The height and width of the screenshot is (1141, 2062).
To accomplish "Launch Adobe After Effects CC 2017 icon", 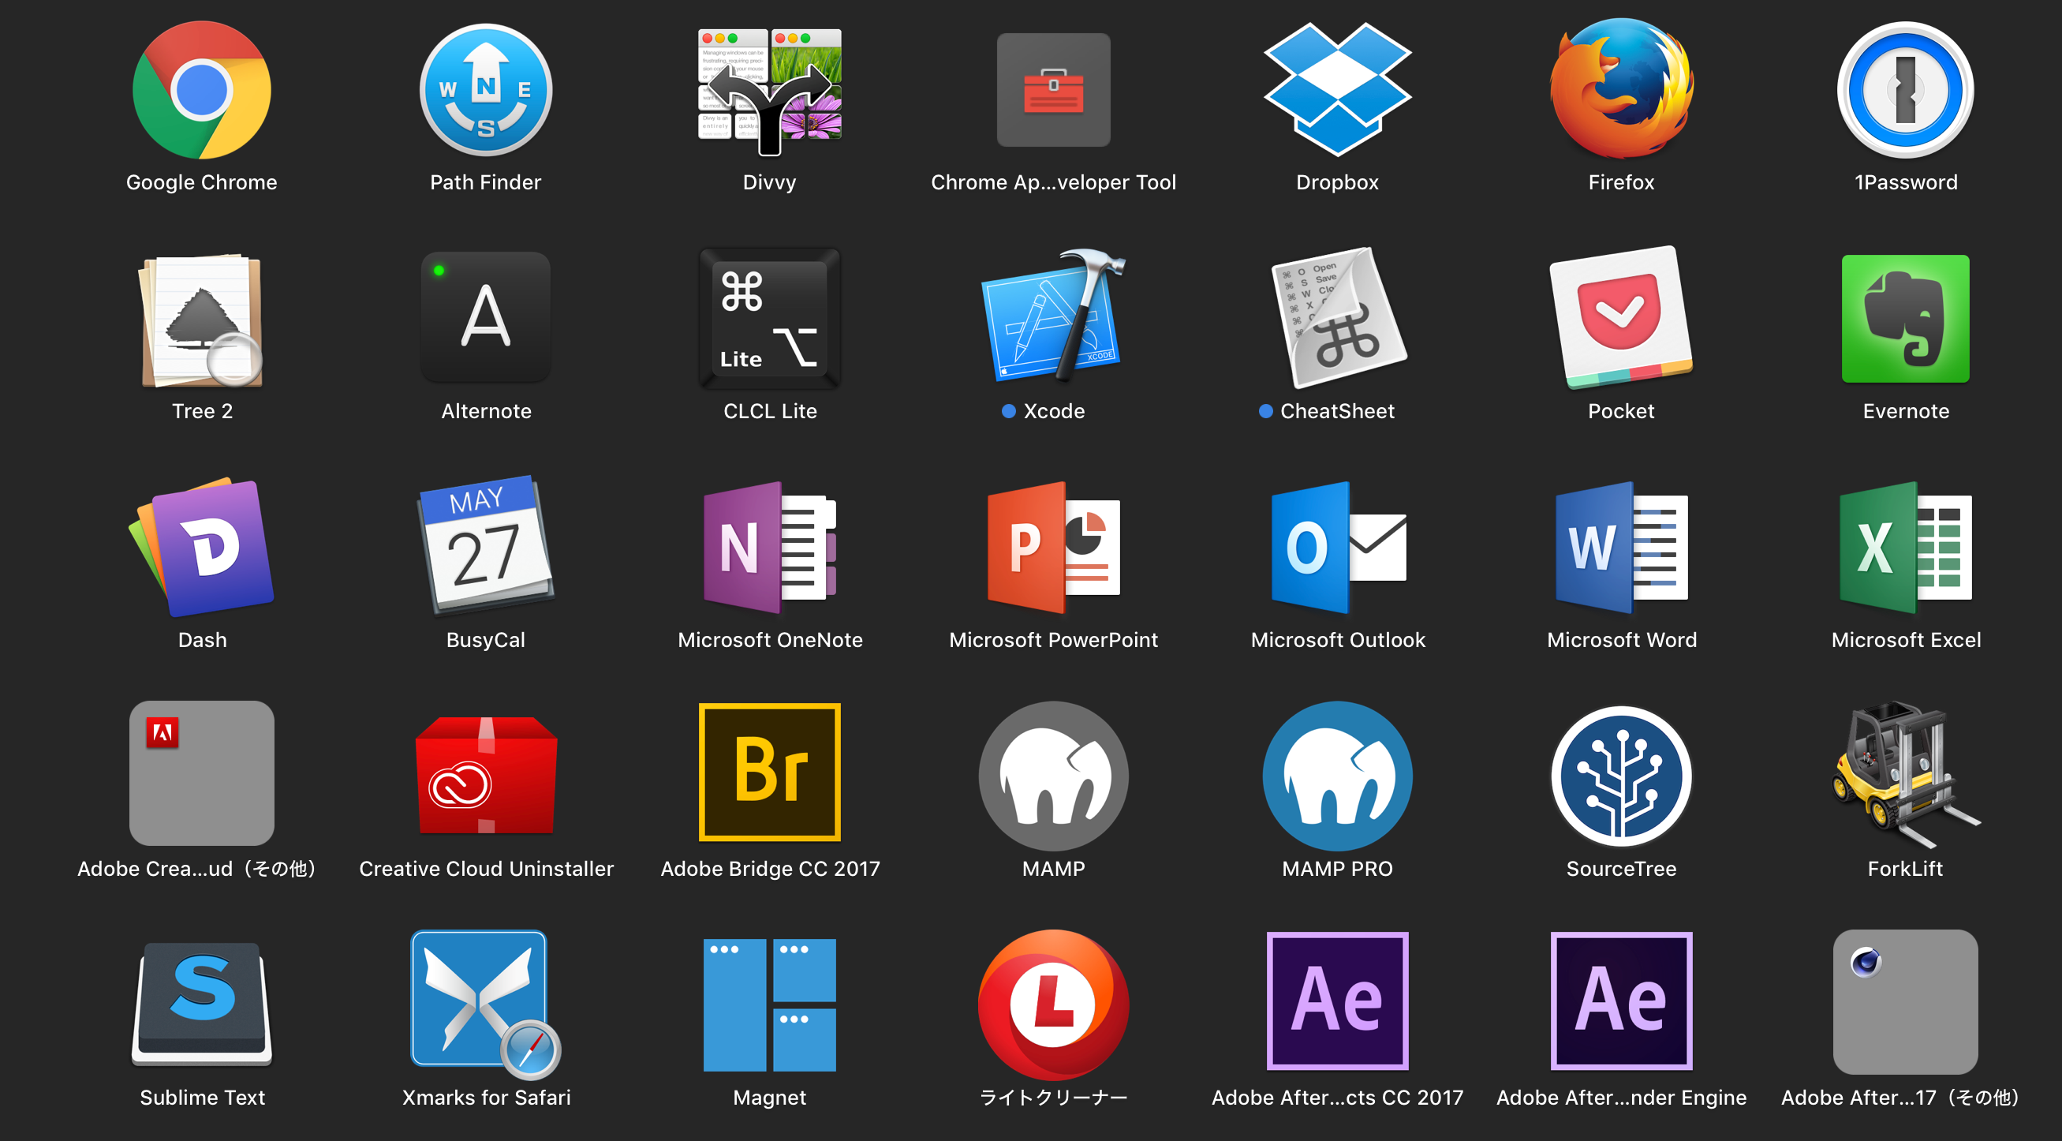I will tap(1338, 1001).
